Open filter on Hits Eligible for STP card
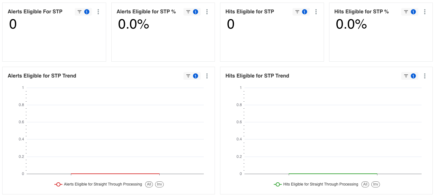The height and width of the screenshot is (196, 434). [x=301, y=12]
